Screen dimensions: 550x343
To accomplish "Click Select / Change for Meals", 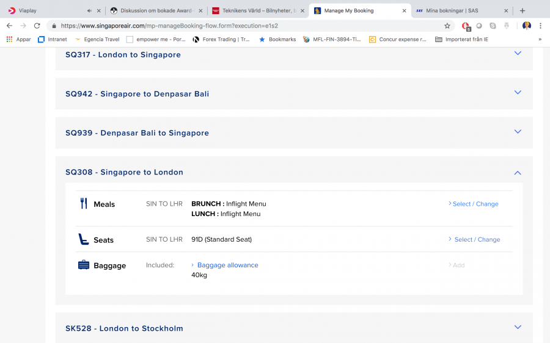I will (x=475, y=204).
